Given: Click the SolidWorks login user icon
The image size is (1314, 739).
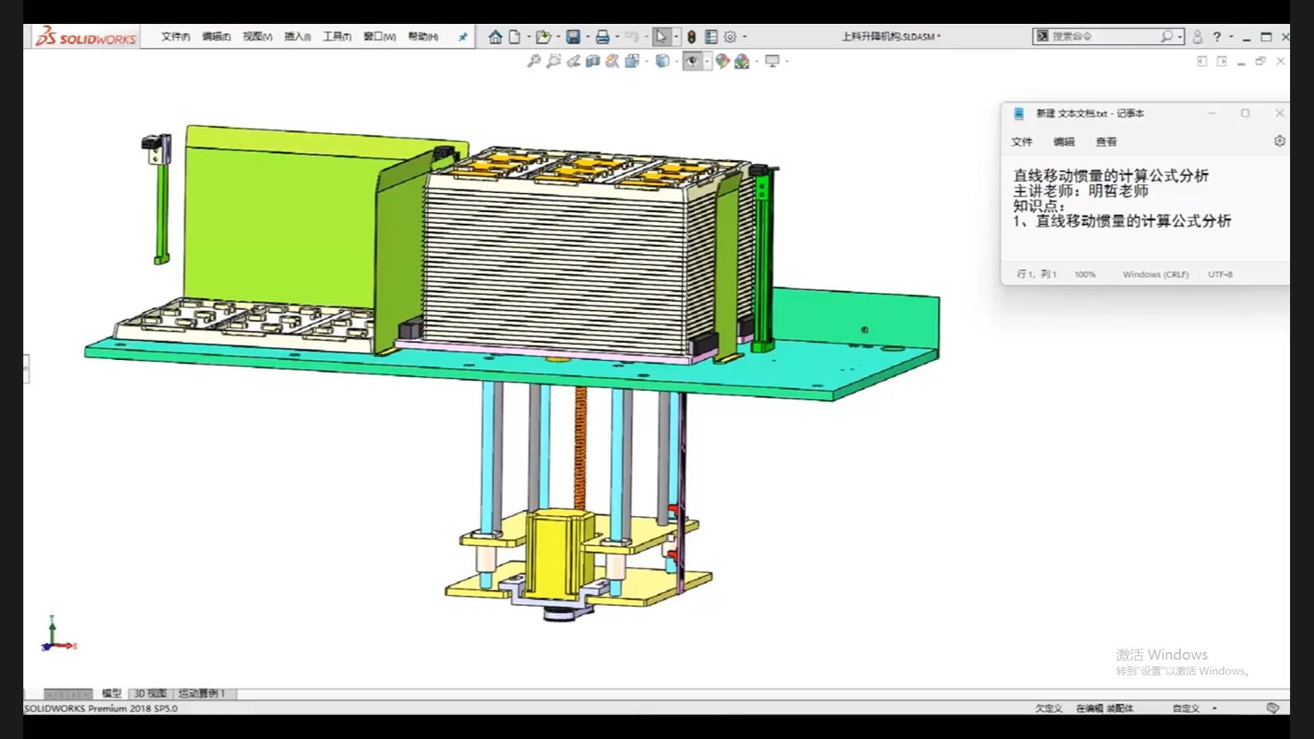Looking at the screenshot, I should point(1198,37).
